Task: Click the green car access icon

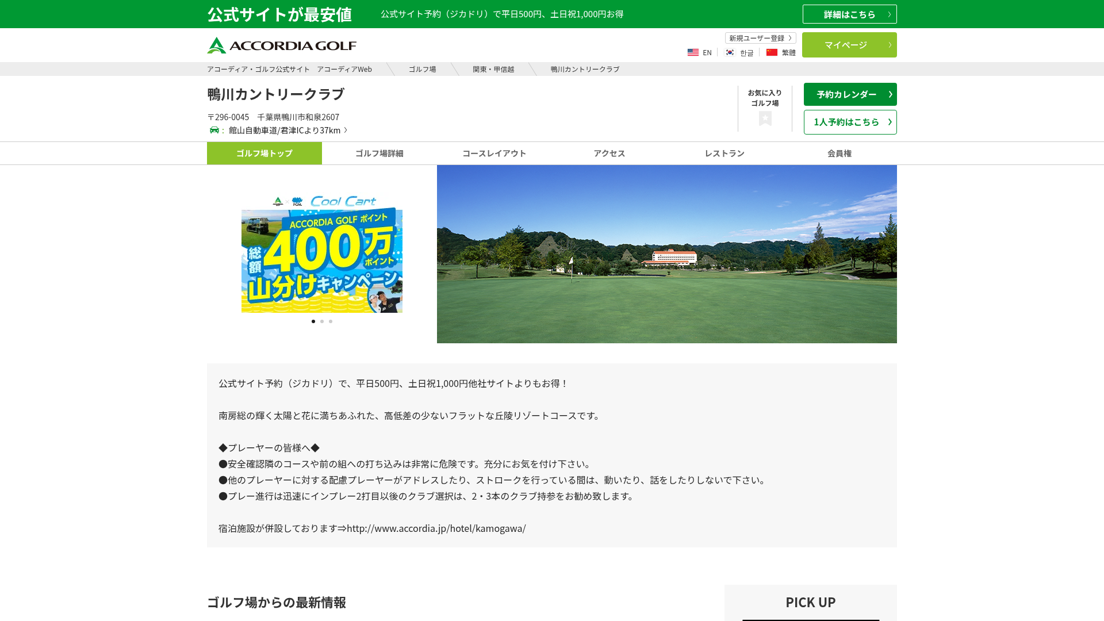Action: [214, 130]
